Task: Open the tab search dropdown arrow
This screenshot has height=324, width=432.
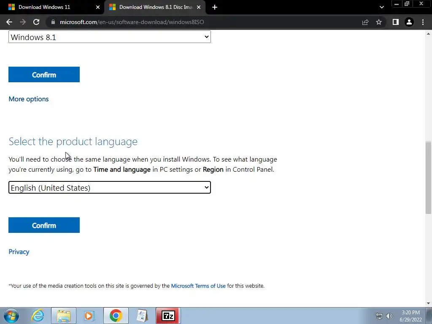Action: pos(381,7)
